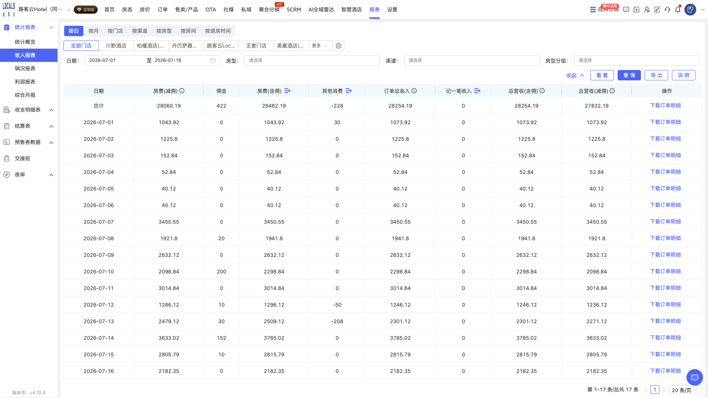
Task: Select the 王者门店 store tab
Action: tap(256, 46)
